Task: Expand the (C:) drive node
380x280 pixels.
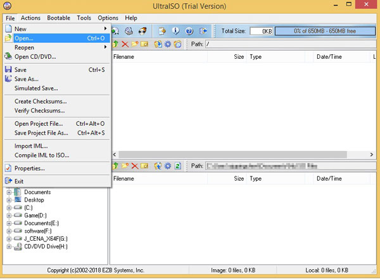Action: [x=9, y=208]
